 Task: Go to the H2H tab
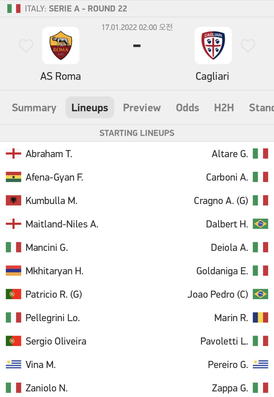pos(224,108)
